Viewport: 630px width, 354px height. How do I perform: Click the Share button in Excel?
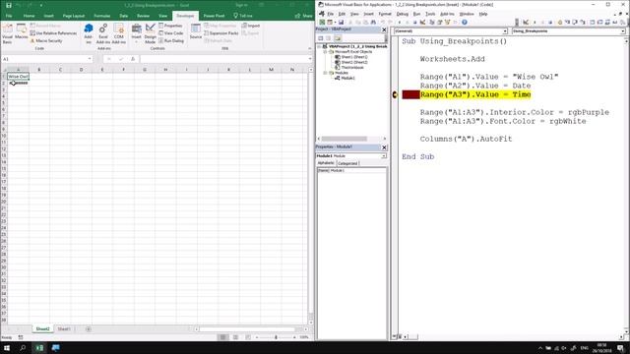304,16
